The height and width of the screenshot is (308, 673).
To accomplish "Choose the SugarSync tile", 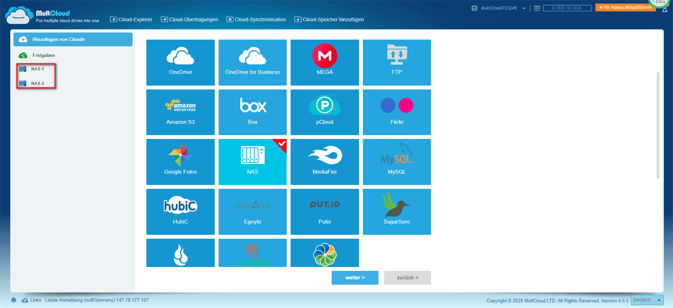I will (x=397, y=212).
